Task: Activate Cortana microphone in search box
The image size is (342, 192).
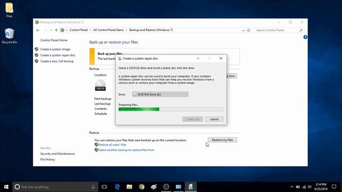Action: (93, 187)
